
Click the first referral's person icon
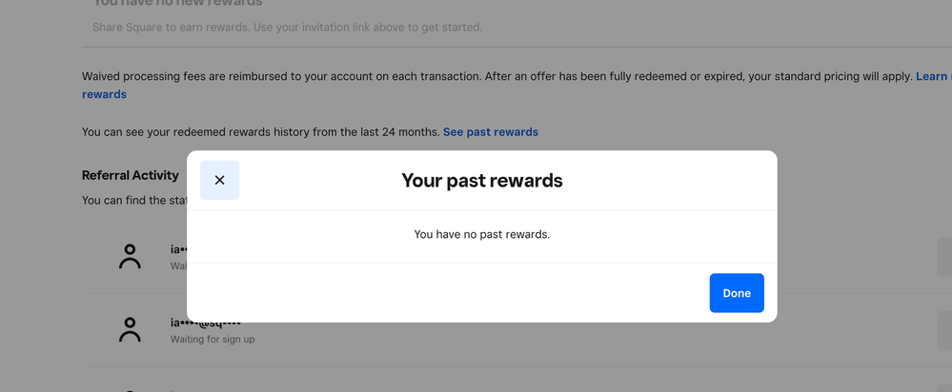pyautogui.click(x=130, y=257)
